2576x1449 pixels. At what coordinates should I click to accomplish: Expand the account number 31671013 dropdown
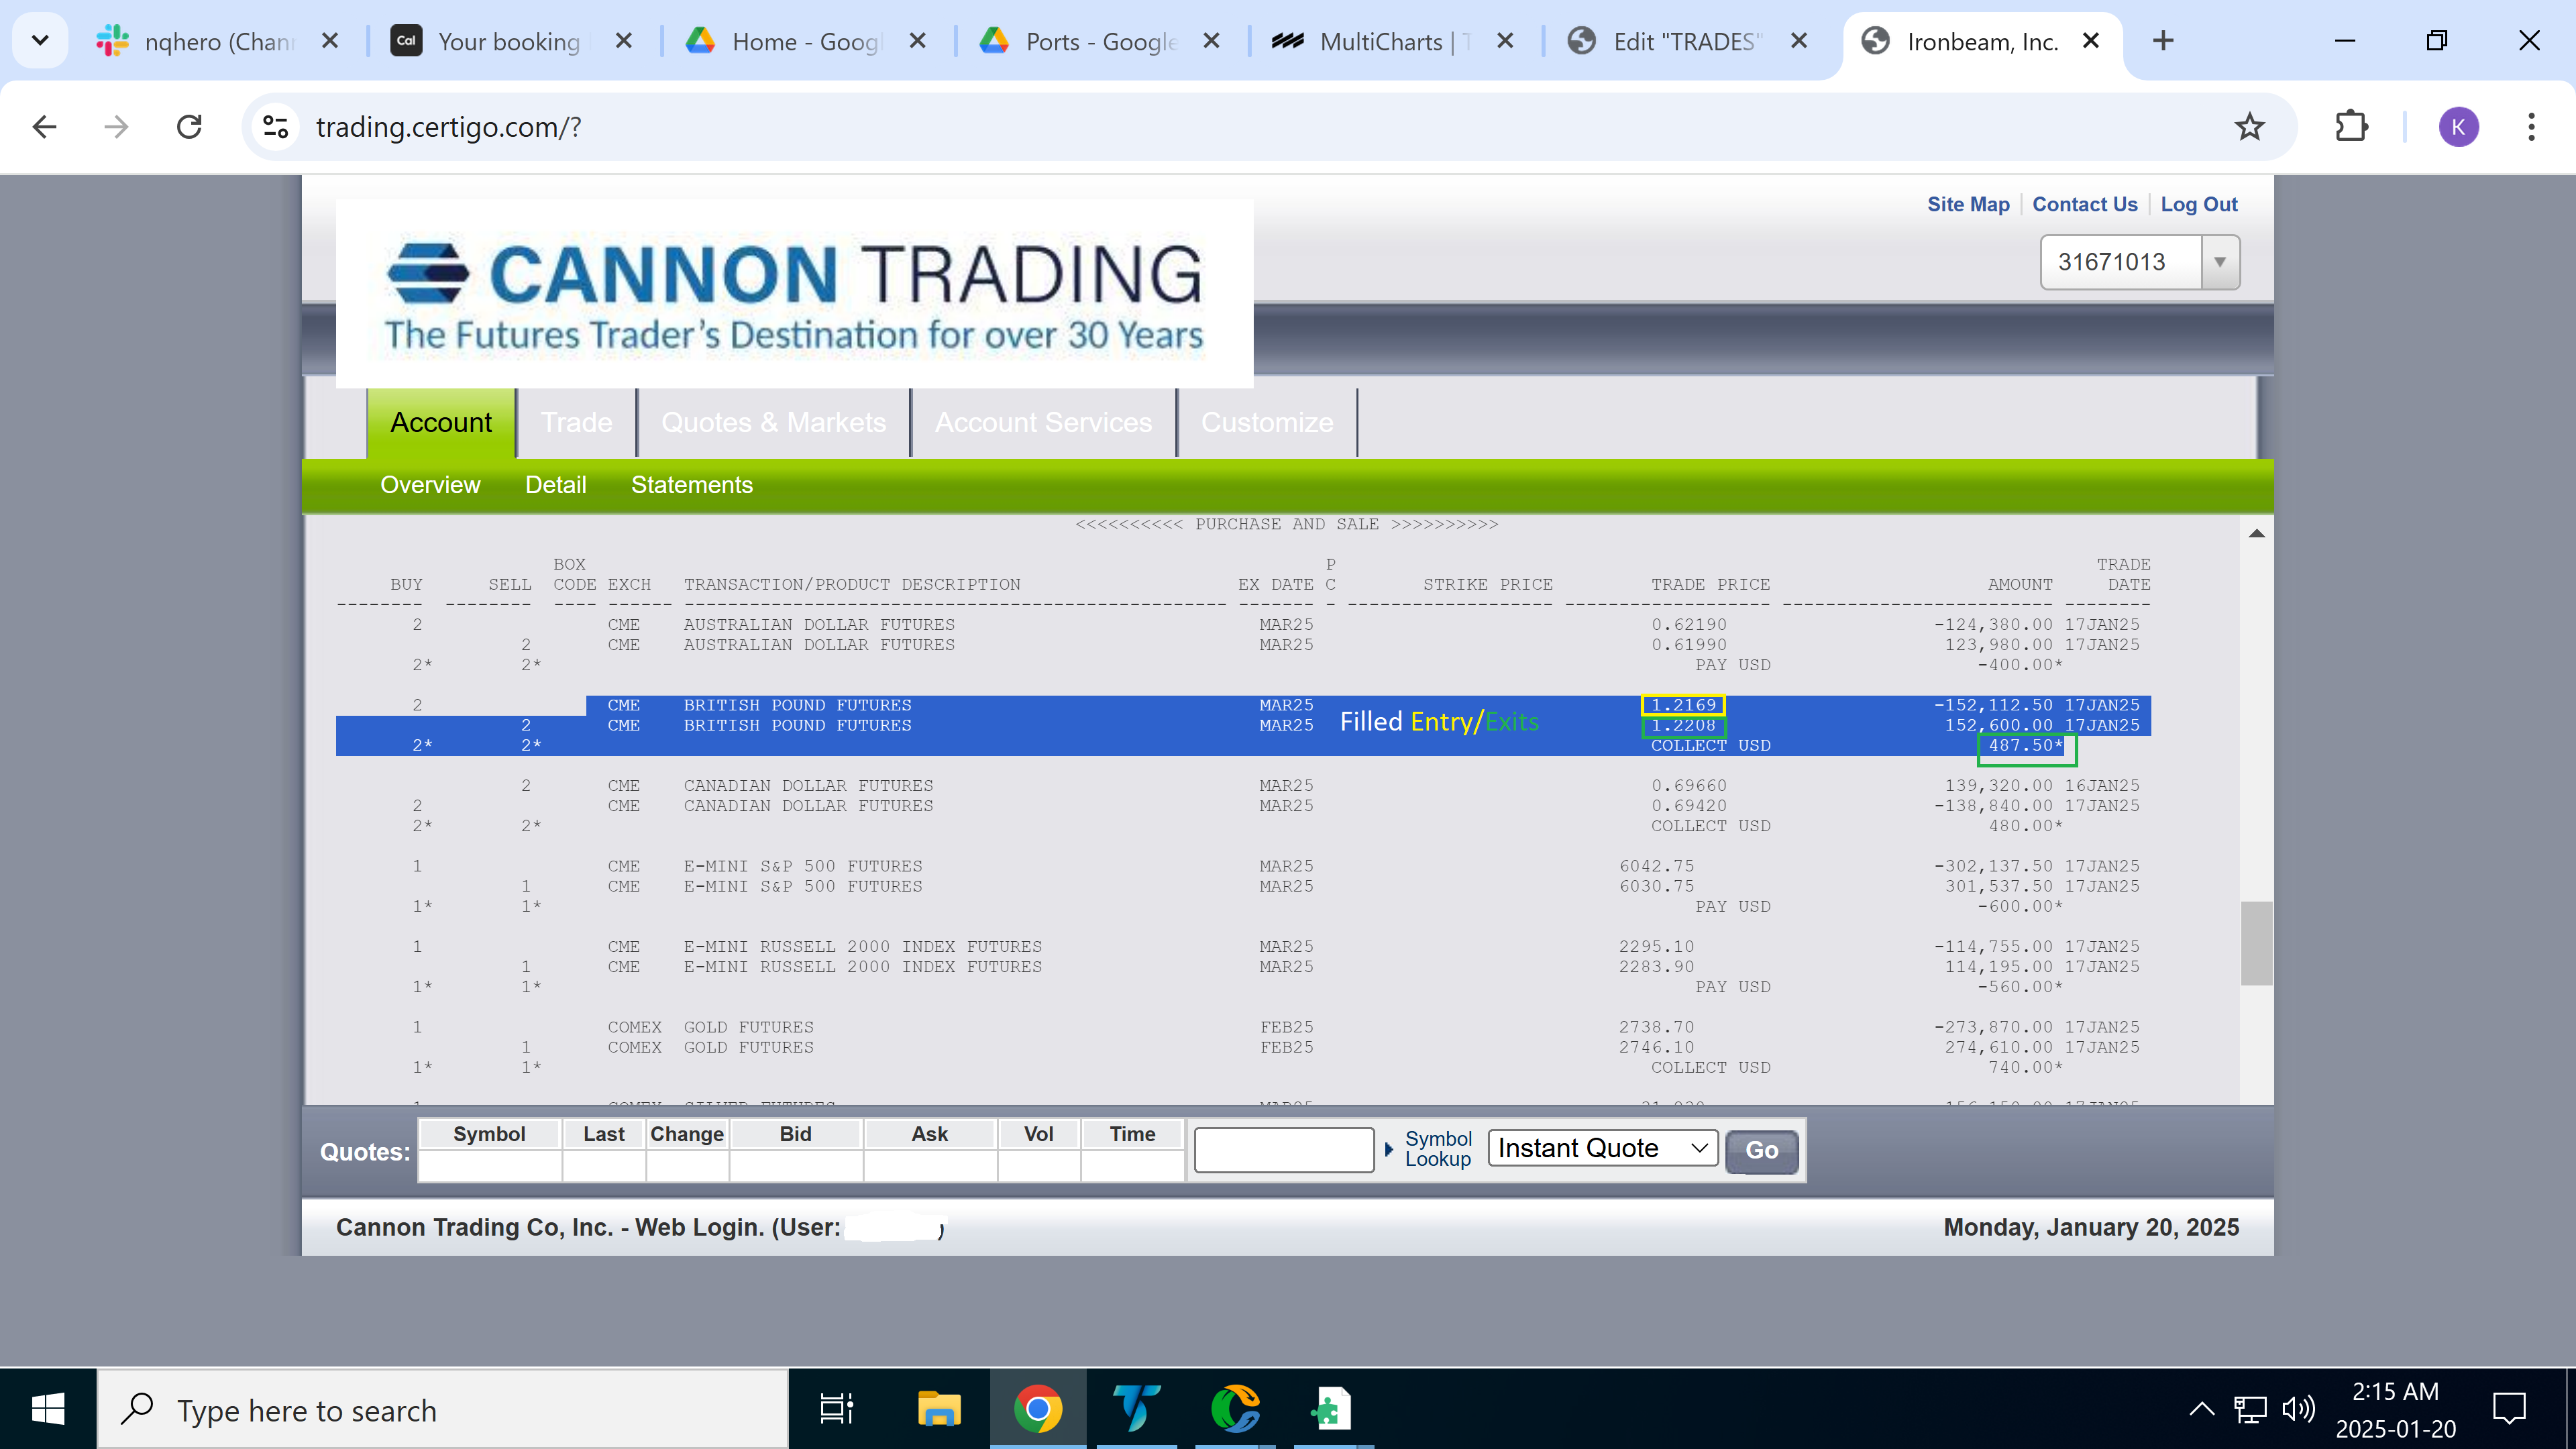2219,262
